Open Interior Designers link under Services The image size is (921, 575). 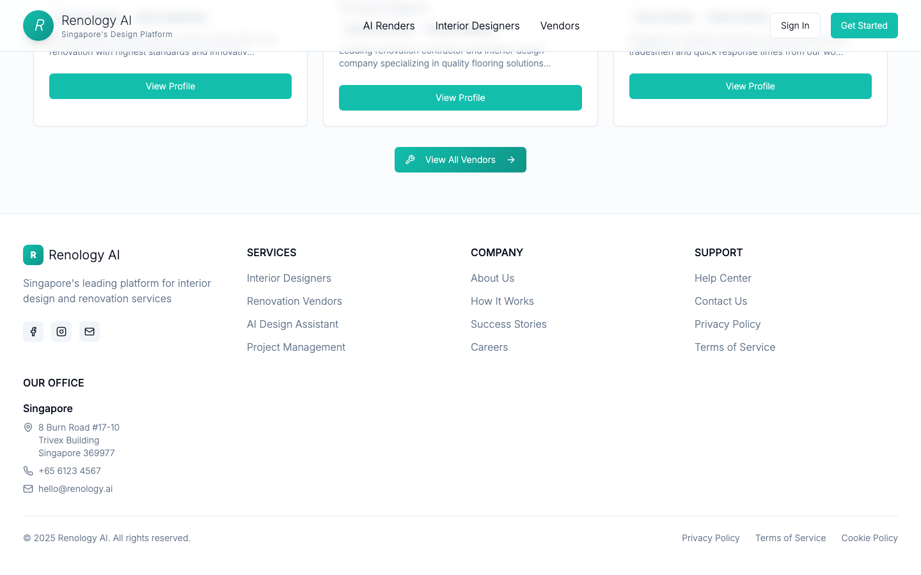[289, 278]
